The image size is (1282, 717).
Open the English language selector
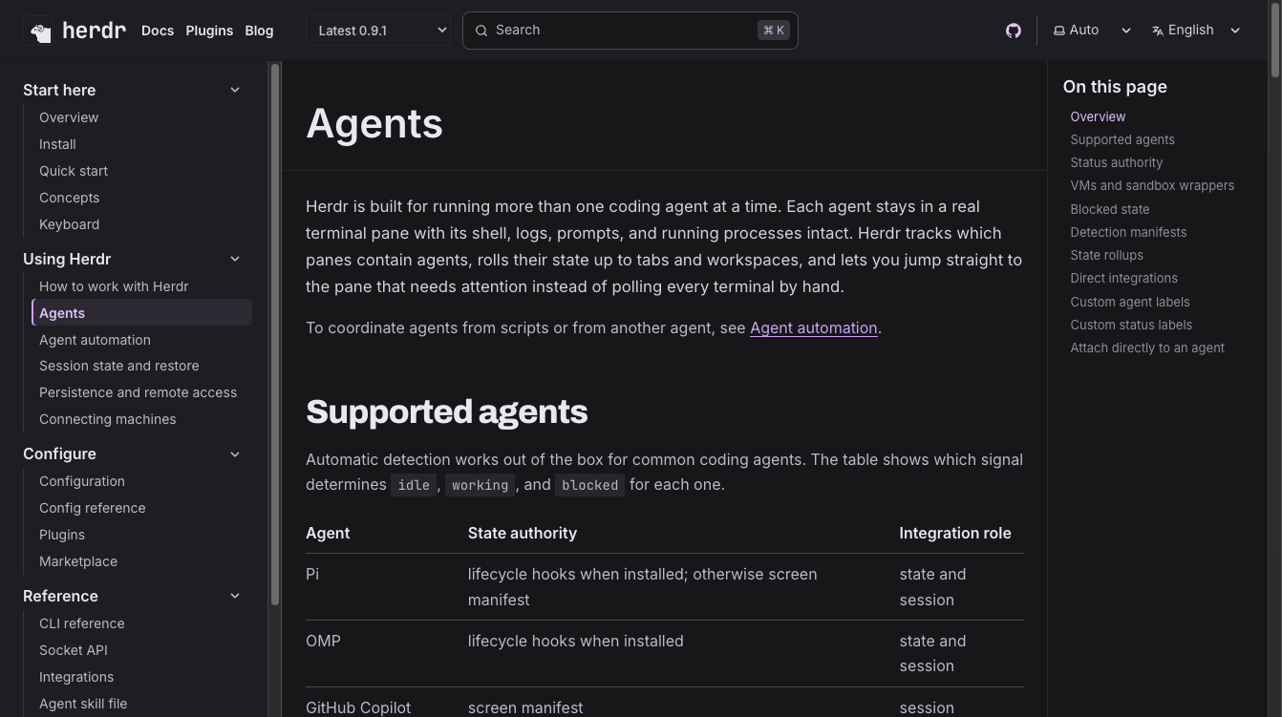tap(1196, 31)
